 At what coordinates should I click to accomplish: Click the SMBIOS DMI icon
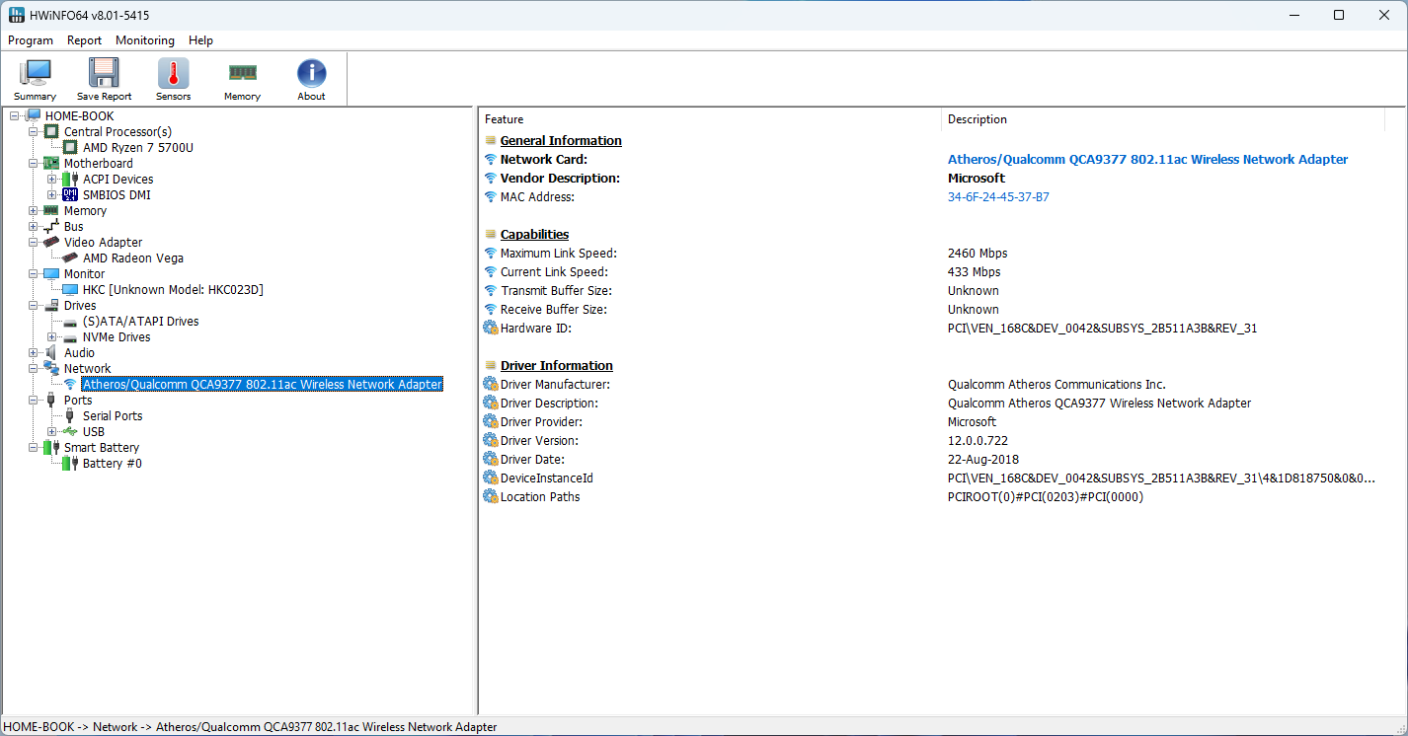coord(70,195)
